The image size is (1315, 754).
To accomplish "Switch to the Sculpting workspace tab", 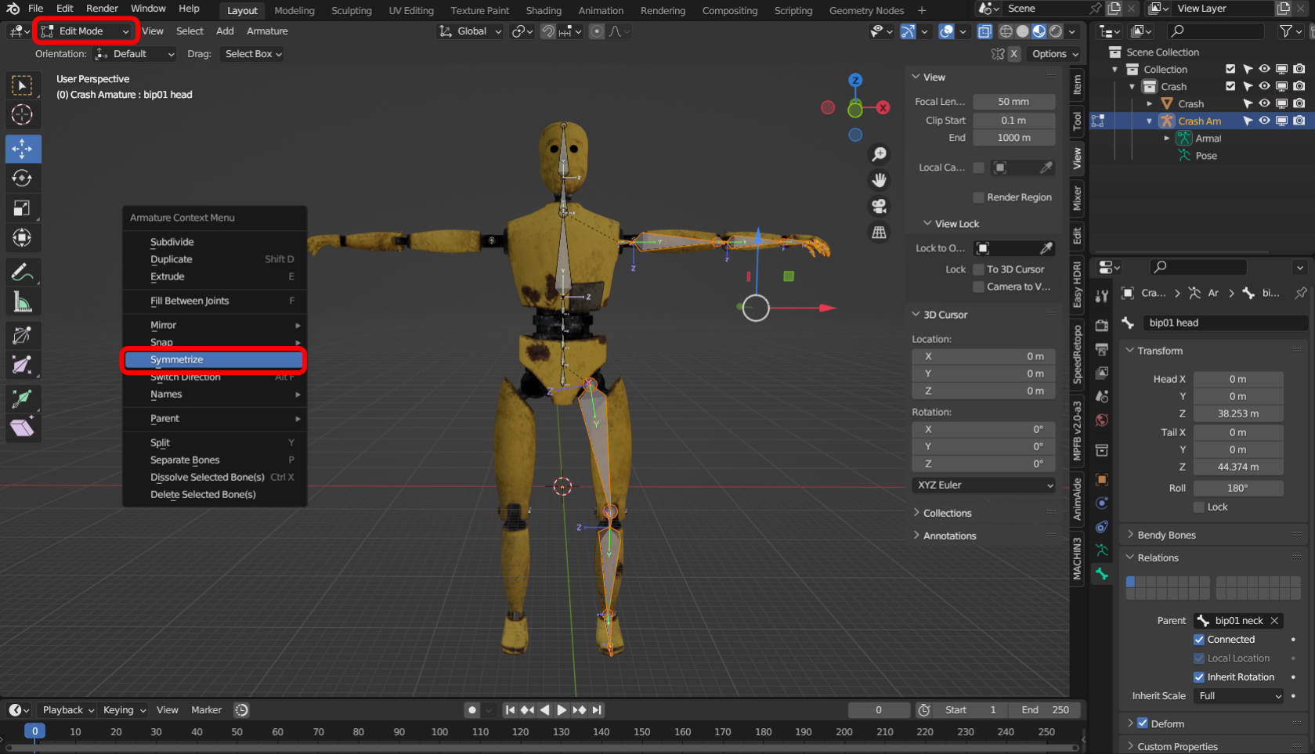I will (x=351, y=10).
